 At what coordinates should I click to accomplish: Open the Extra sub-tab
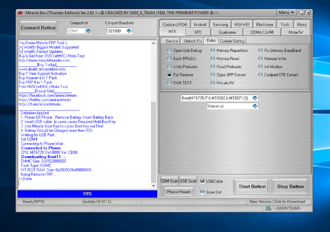[x=211, y=41]
